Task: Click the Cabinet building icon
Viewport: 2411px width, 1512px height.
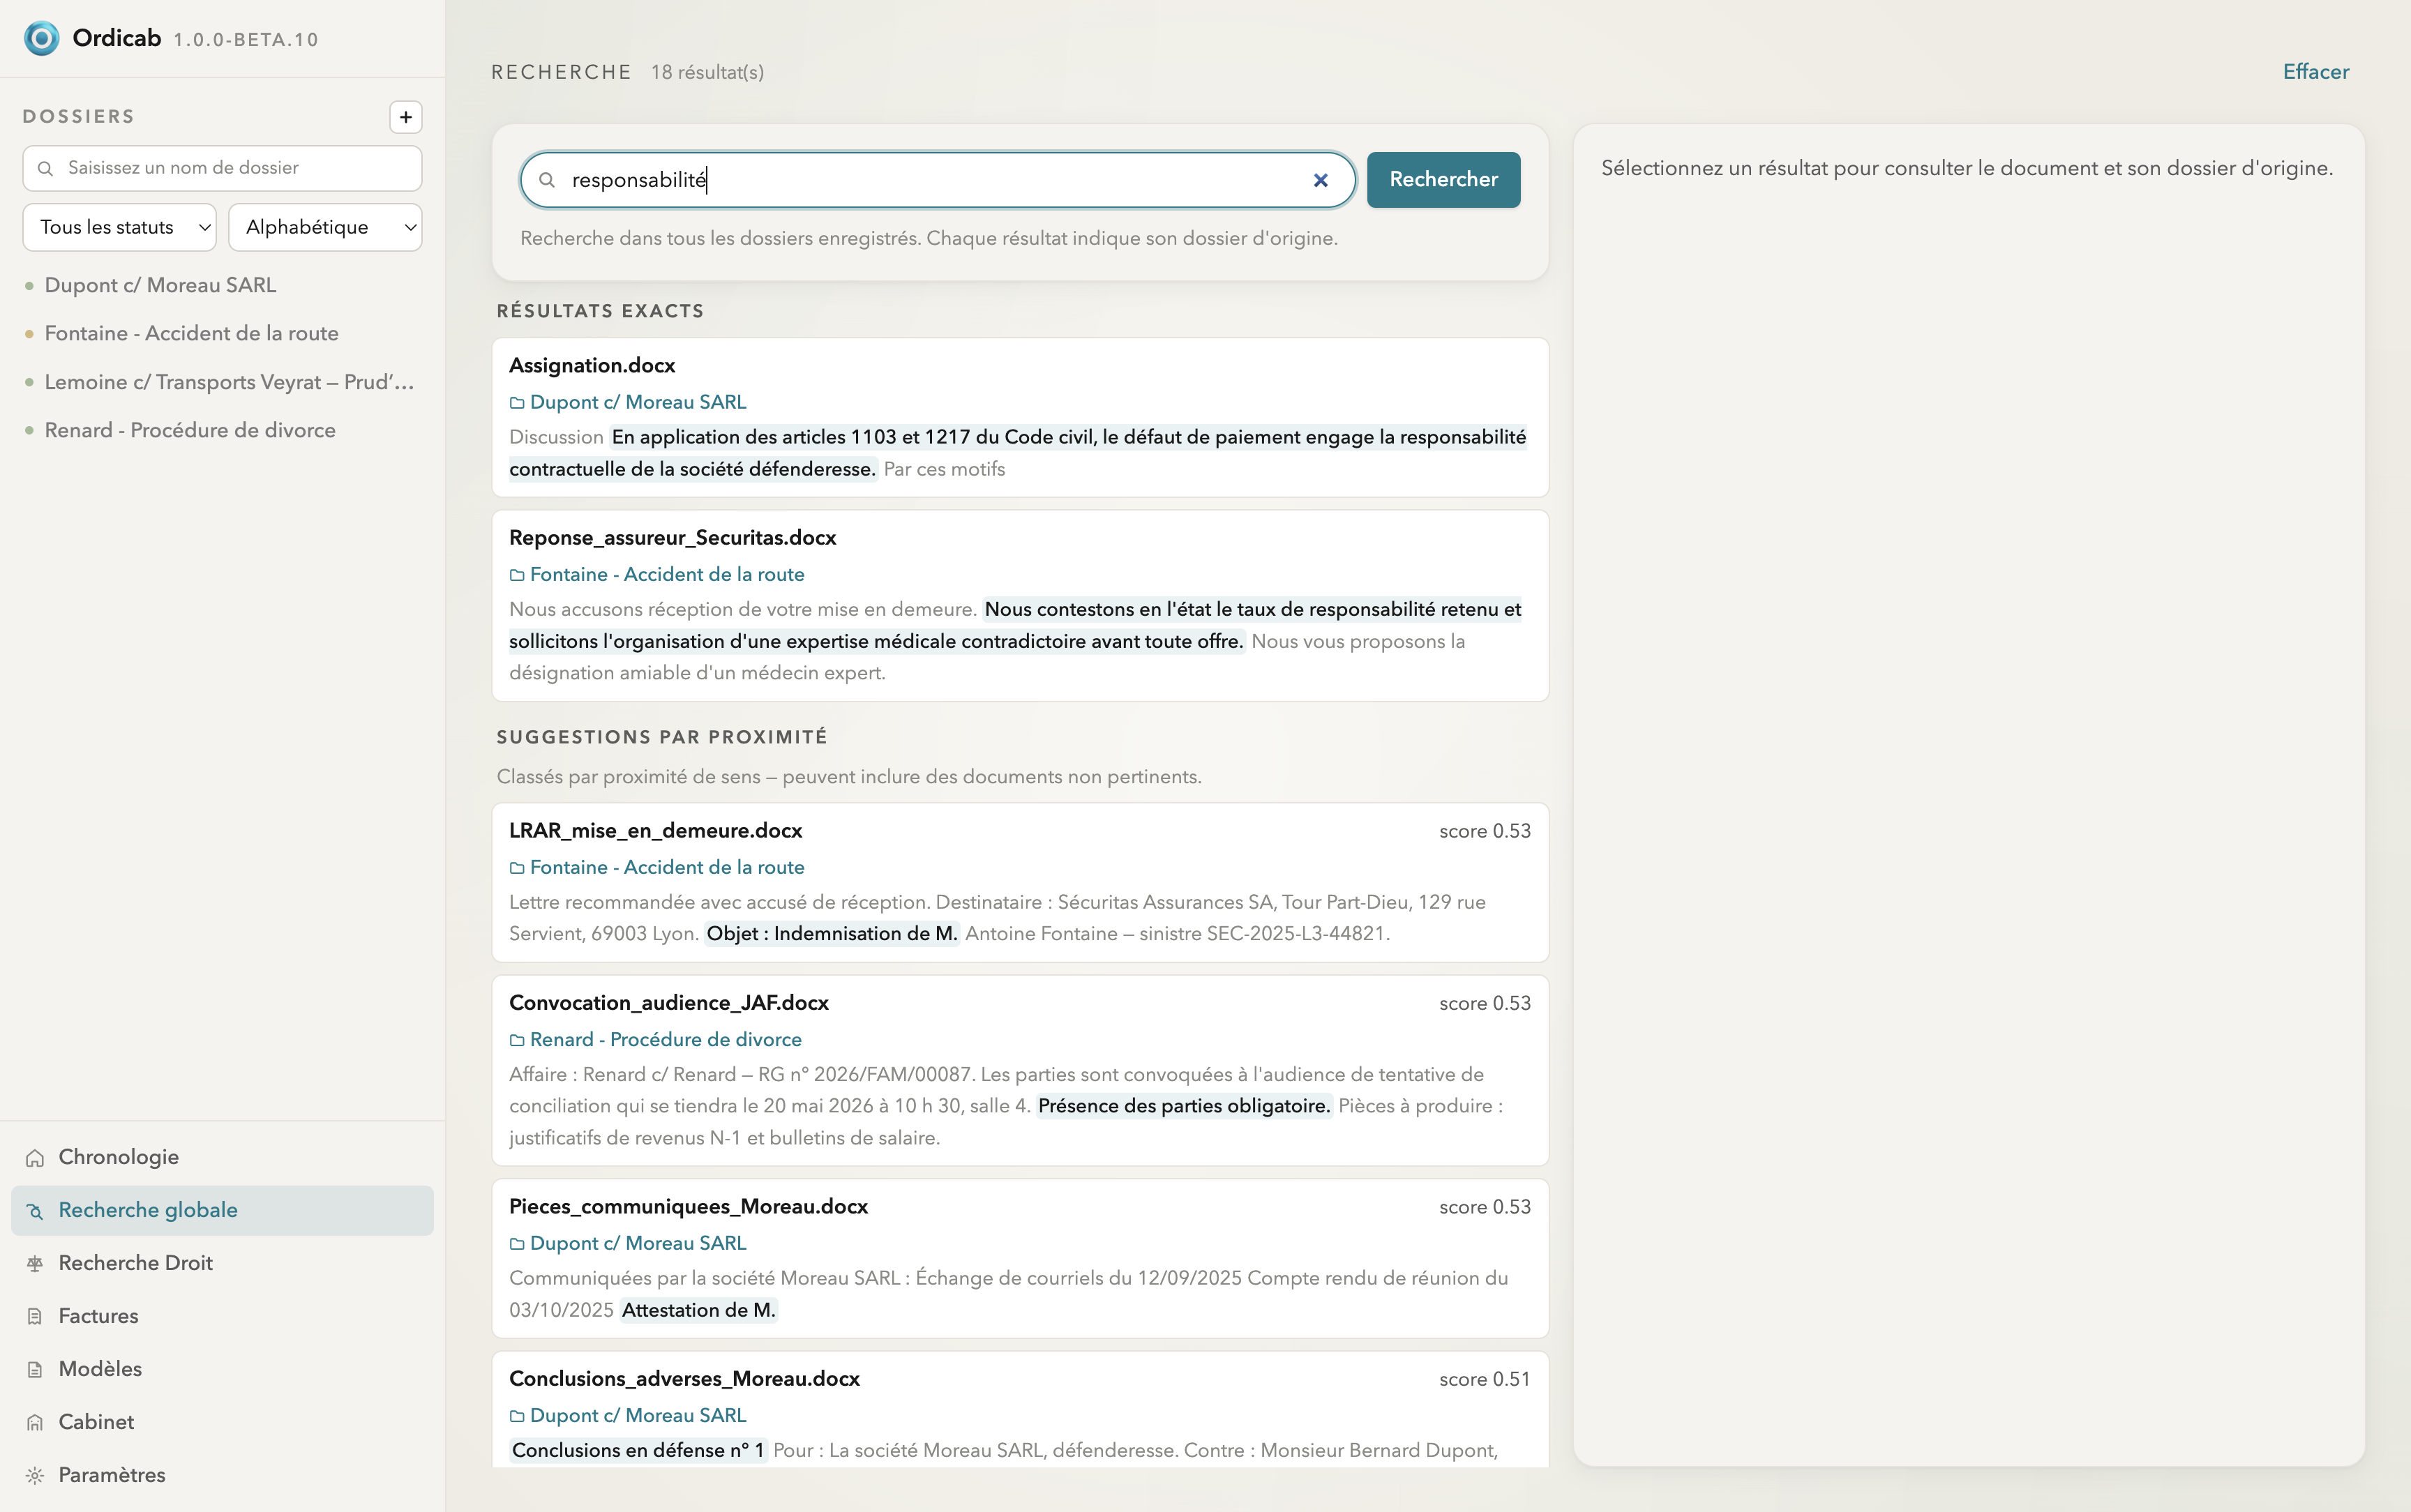Action: [x=35, y=1423]
